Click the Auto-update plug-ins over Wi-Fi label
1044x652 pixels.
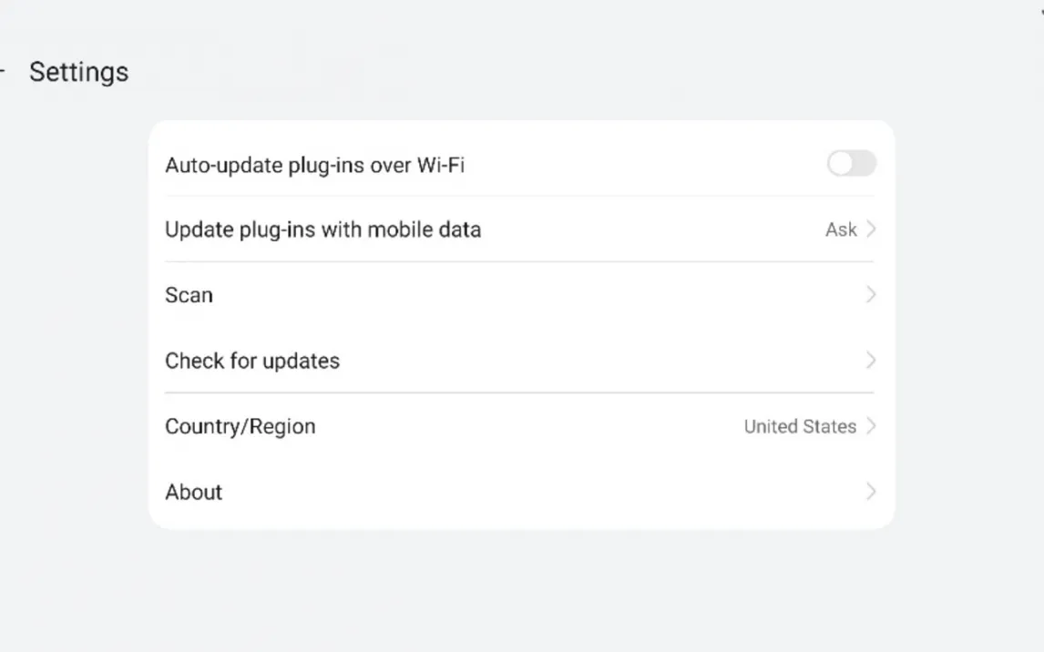pyautogui.click(x=314, y=165)
